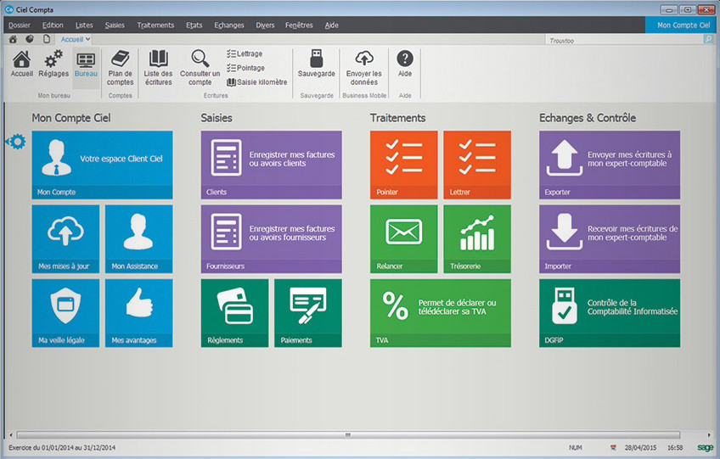Open the Etats menu
The image size is (720, 459).
[x=194, y=25]
